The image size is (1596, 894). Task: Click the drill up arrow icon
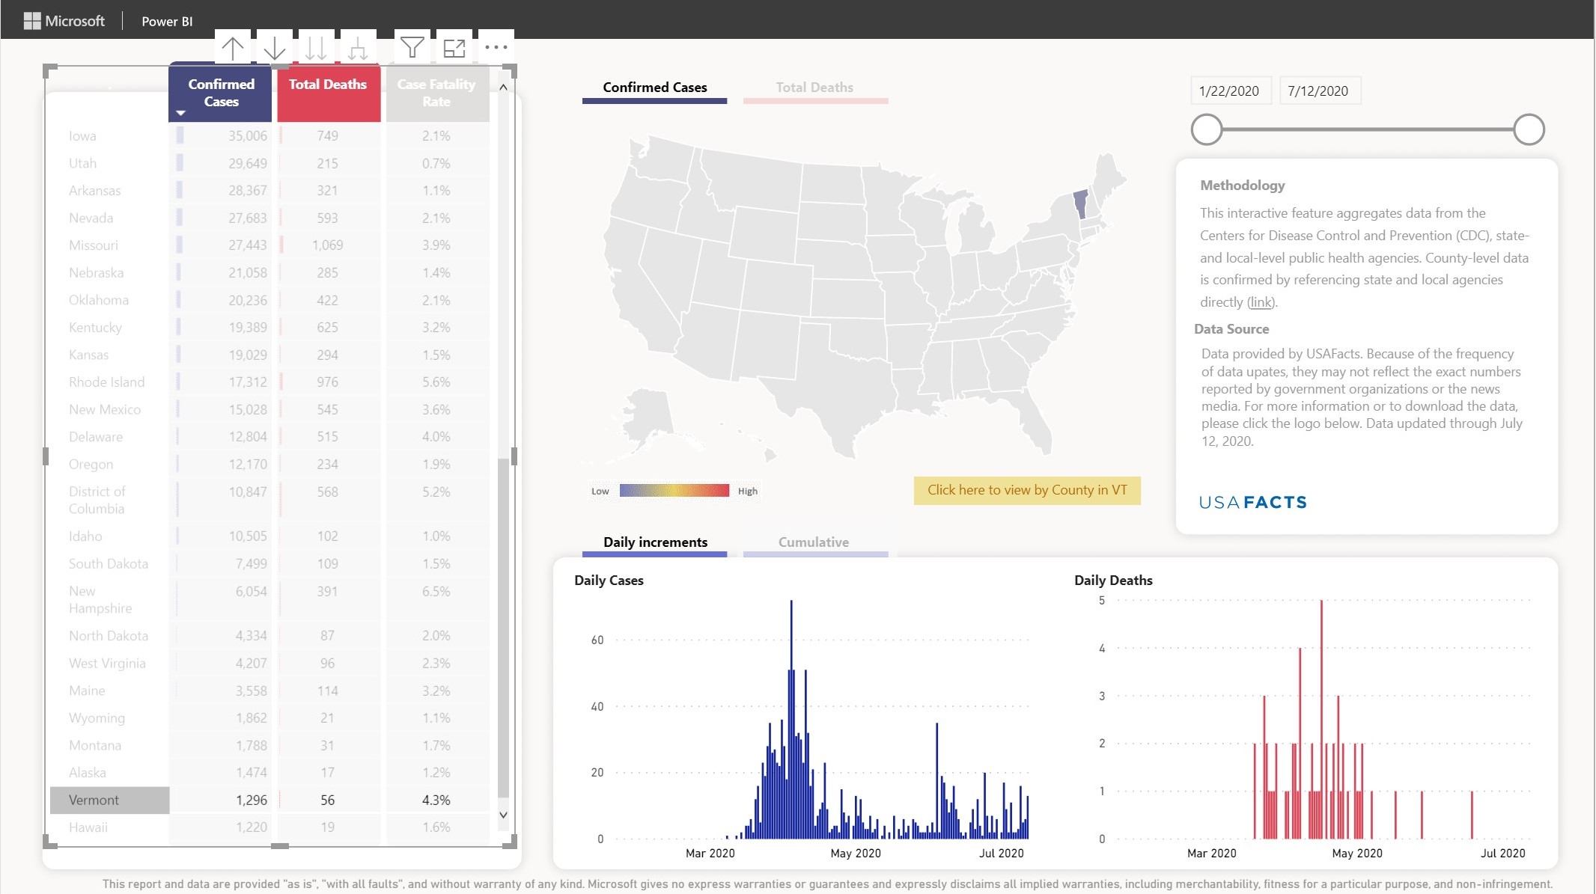[x=233, y=48]
